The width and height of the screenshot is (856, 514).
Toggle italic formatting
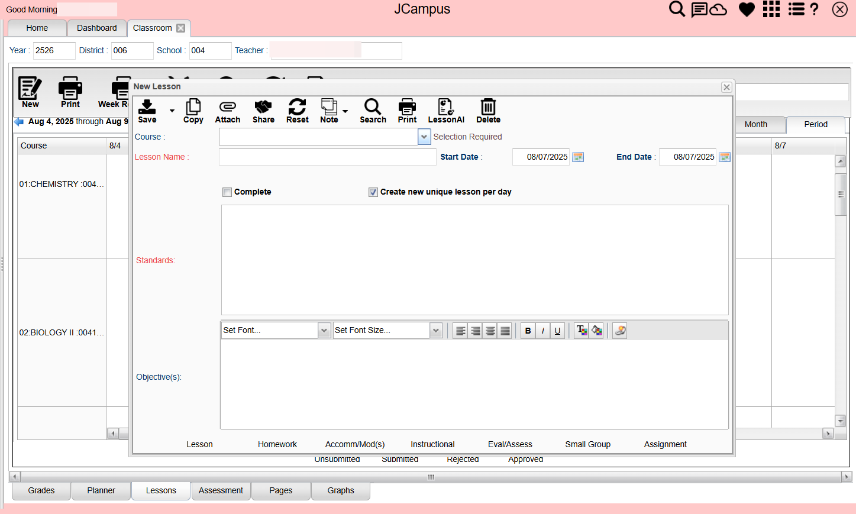coord(542,331)
